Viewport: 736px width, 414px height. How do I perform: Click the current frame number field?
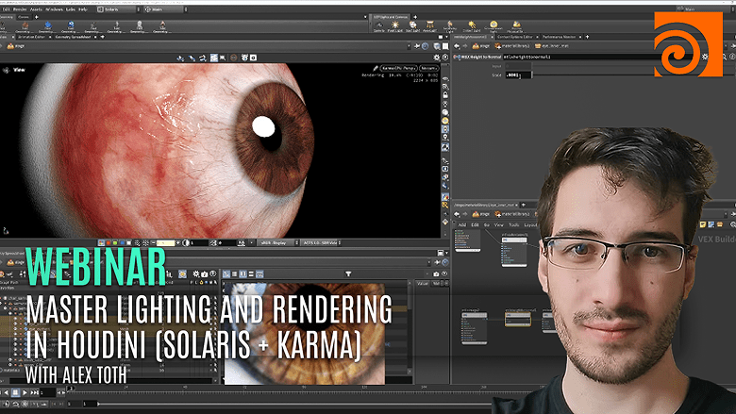point(47,392)
